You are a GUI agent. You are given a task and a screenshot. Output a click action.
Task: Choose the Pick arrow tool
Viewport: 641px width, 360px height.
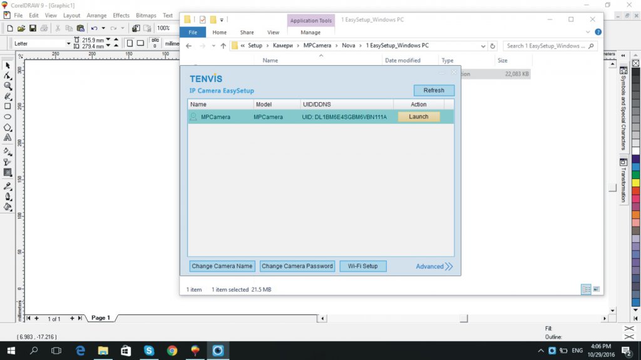8,65
